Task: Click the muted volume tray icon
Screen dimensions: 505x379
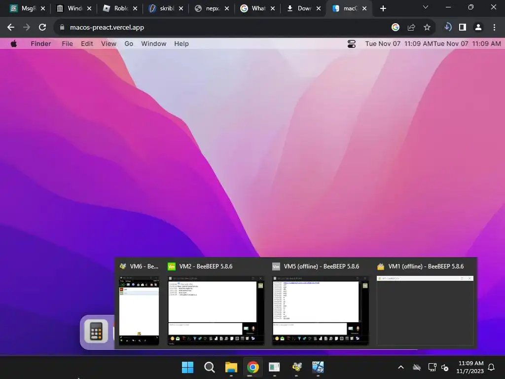Action: pyautogui.click(x=445, y=367)
